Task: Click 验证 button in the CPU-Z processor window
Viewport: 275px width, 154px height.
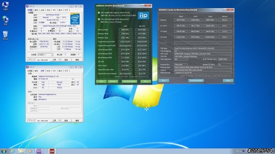Action: pyautogui.click(x=66, y=60)
